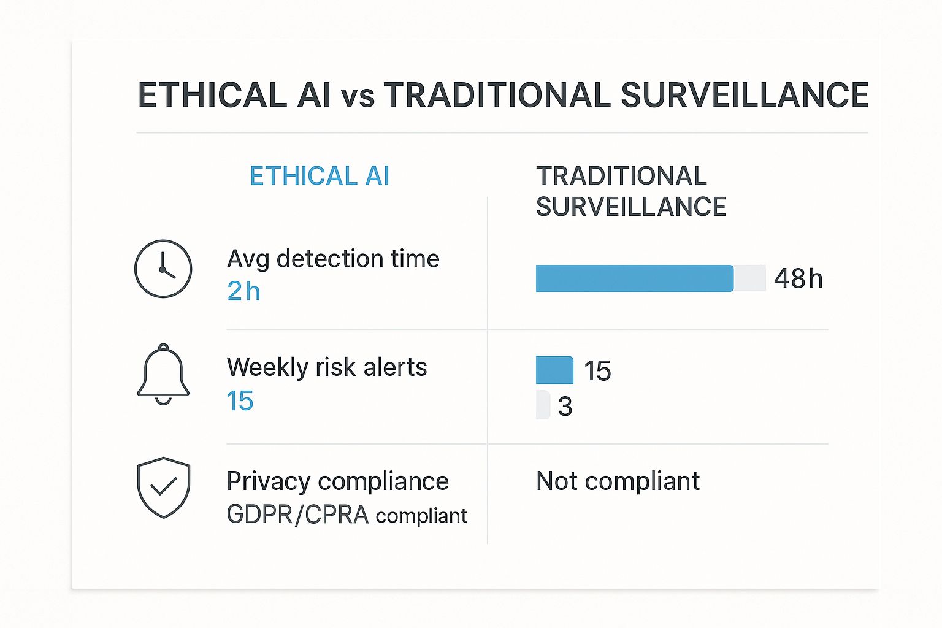This screenshot has height=628, width=942.
Task: Click the GDPR/CPRA compliant text
Action: point(347,515)
